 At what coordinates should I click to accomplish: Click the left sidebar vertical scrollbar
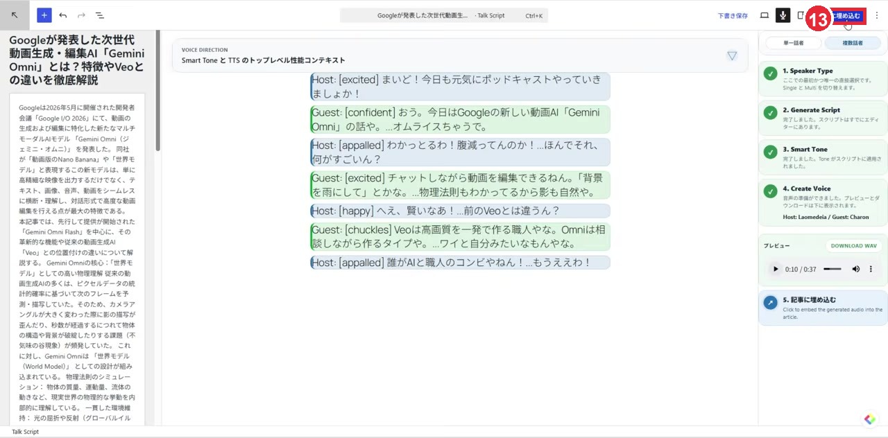point(158,90)
